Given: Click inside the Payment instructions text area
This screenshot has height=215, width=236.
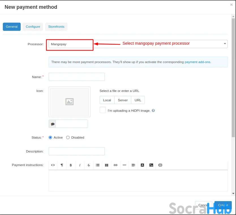Looking at the screenshot, I should tap(138, 181).
